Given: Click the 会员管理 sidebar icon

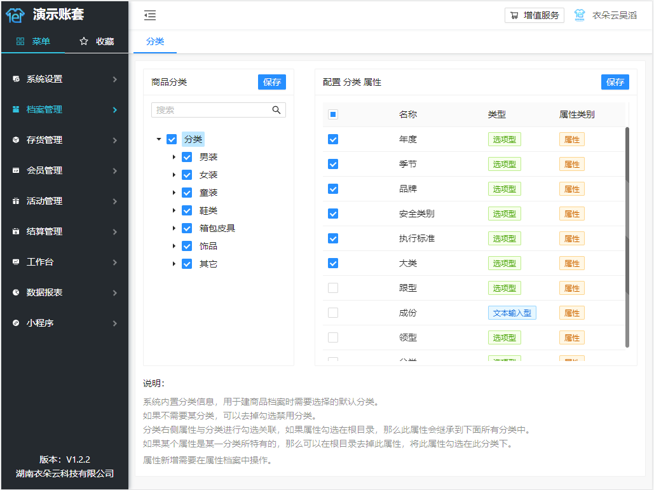Looking at the screenshot, I should [16, 170].
